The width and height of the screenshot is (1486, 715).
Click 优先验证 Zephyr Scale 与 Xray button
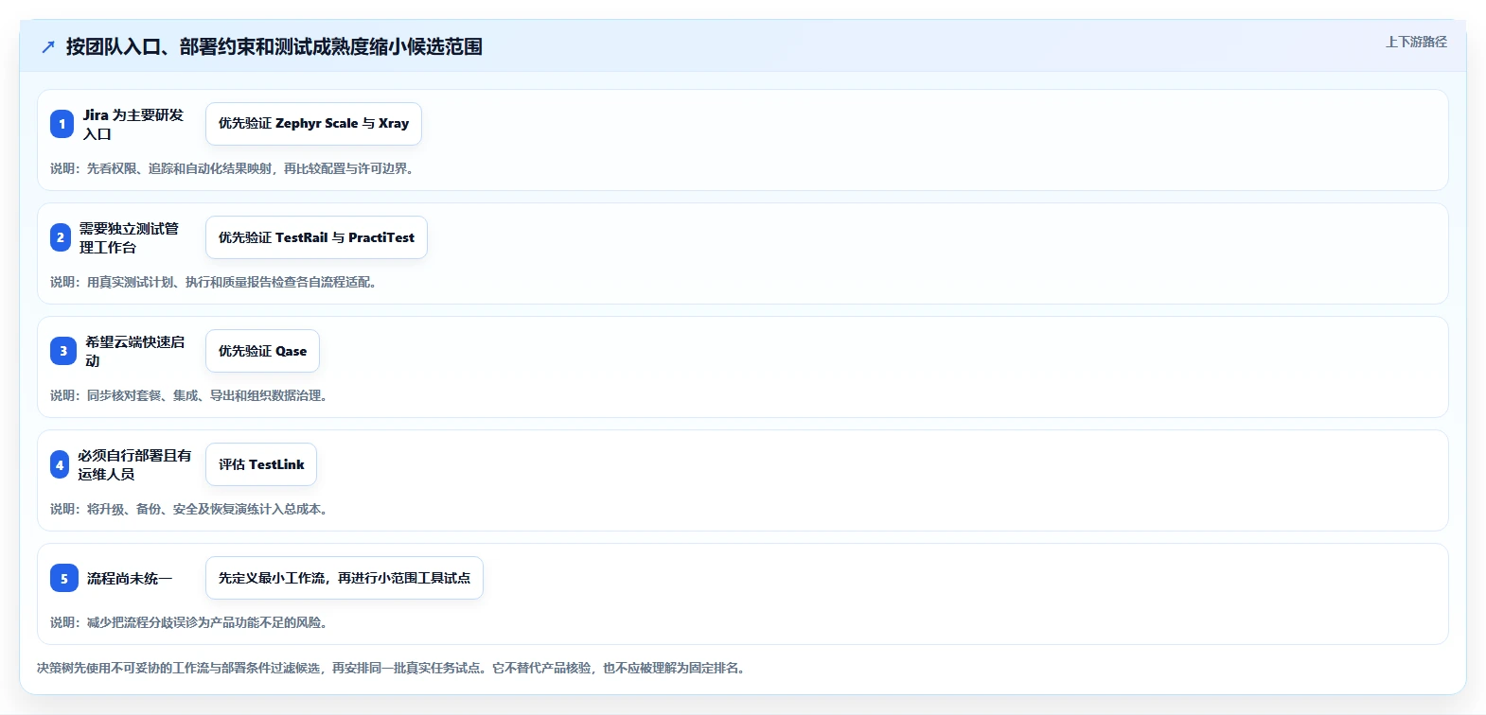pyautogui.click(x=313, y=124)
